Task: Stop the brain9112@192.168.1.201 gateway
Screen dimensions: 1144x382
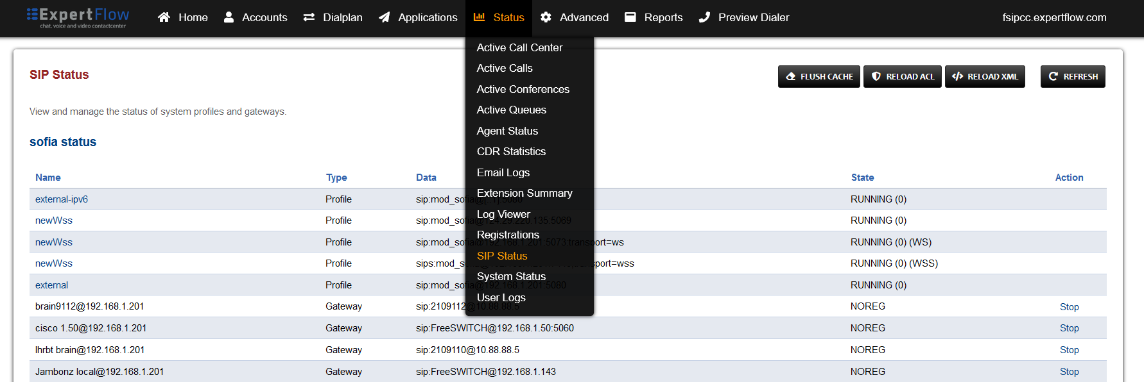Action: pyautogui.click(x=1069, y=307)
